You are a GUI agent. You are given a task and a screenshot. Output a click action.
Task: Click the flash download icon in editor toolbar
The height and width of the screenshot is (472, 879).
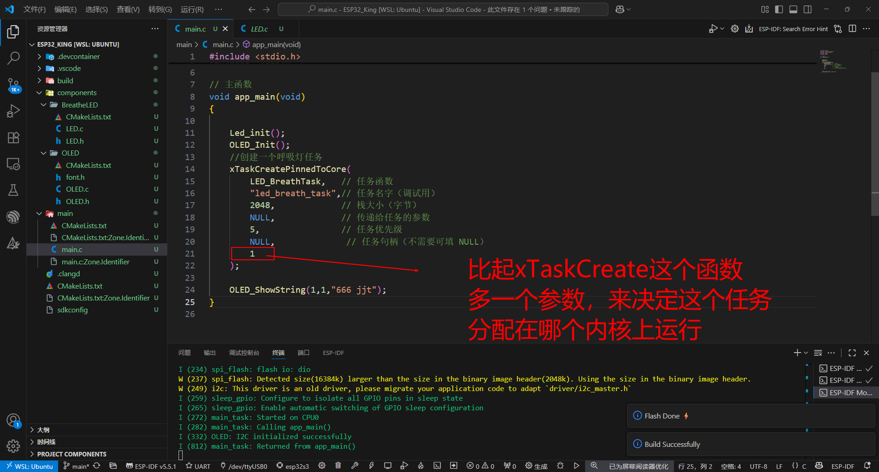click(x=749, y=29)
